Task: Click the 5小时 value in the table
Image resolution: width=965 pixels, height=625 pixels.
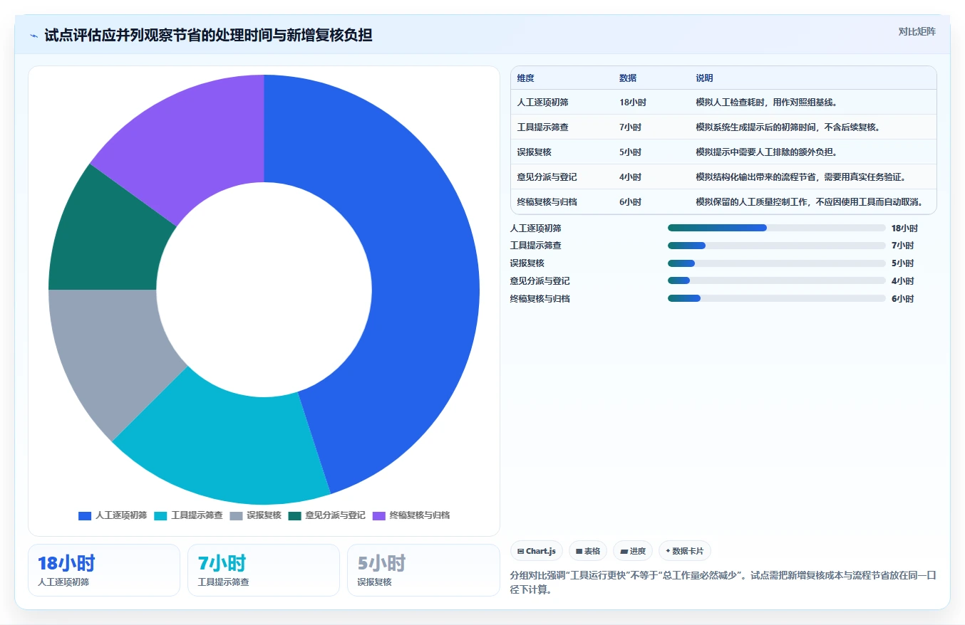Action: tap(630, 152)
